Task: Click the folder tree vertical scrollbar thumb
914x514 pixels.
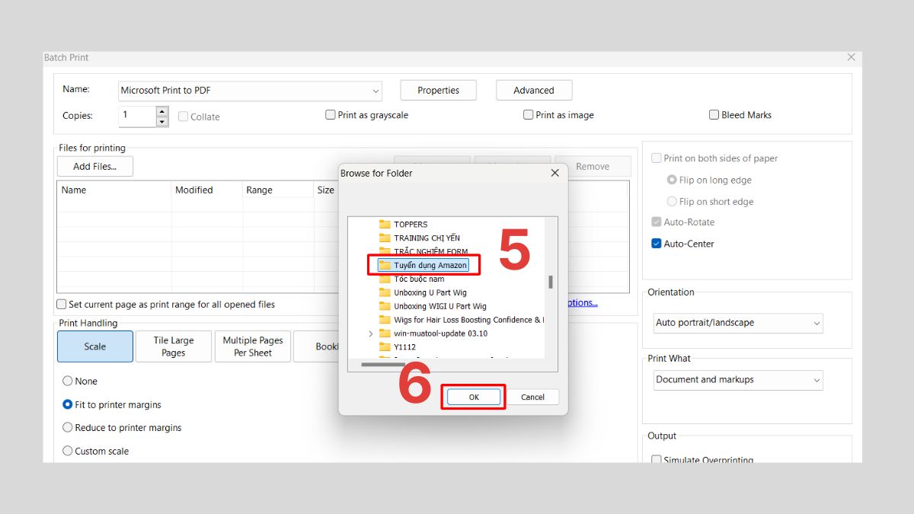Action: (550, 282)
